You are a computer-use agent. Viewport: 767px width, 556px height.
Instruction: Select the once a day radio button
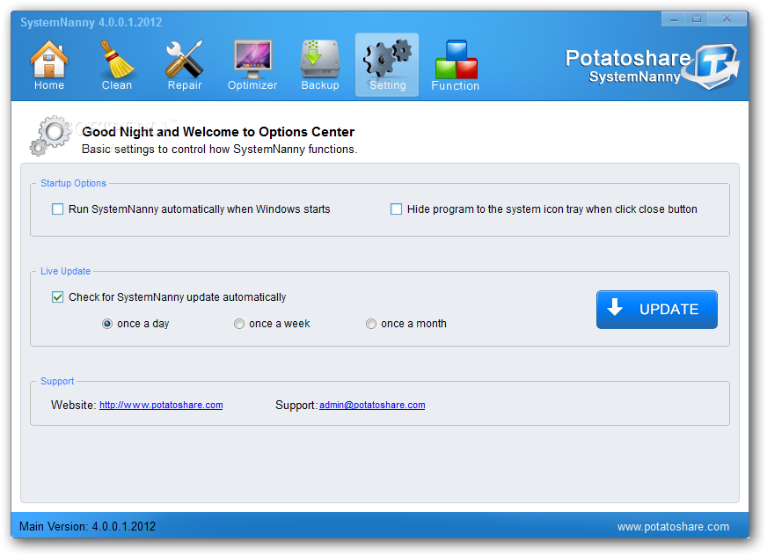pos(107,324)
